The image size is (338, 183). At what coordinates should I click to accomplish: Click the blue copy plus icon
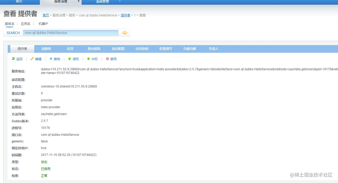(x=51, y=59)
